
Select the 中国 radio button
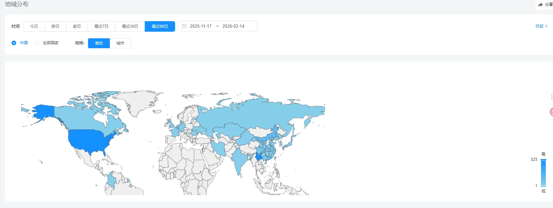[x=14, y=43]
